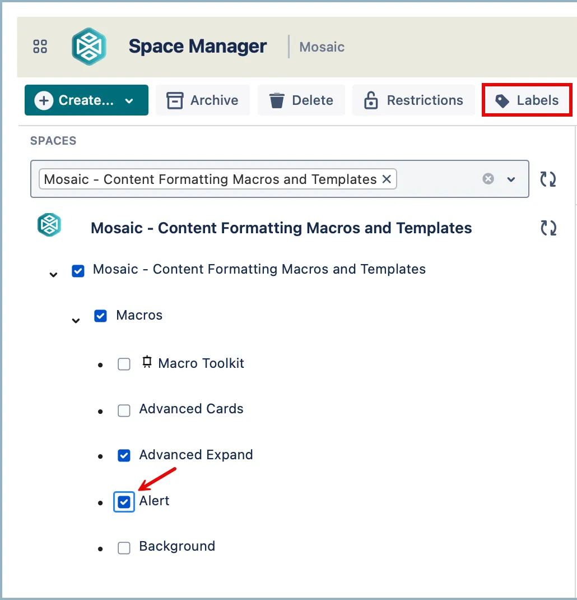
Task: Open the Labels dialog
Action: (x=527, y=100)
